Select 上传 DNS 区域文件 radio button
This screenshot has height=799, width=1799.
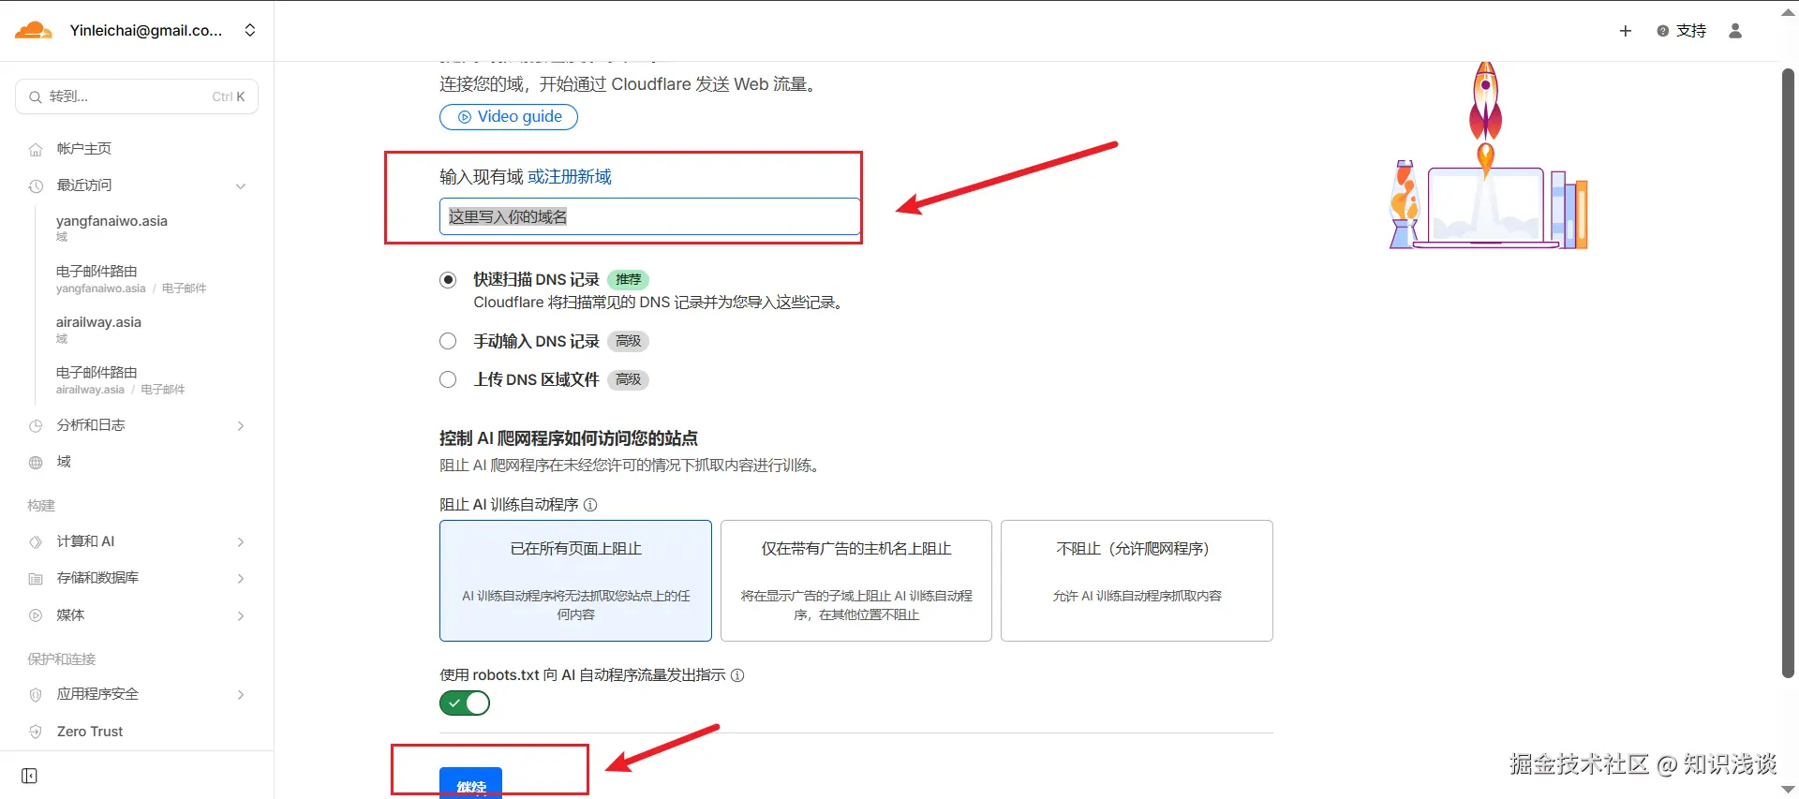tap(448, 379)
